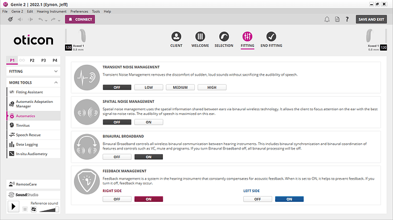Viewport: 393px width, 220px height.
Task: Turn Binaural Broadband off
Action: (117, 157)
